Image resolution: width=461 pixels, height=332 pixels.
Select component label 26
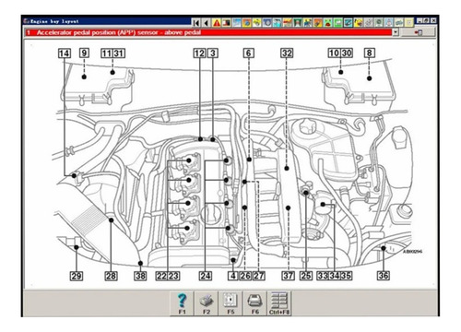coord(245,276)
